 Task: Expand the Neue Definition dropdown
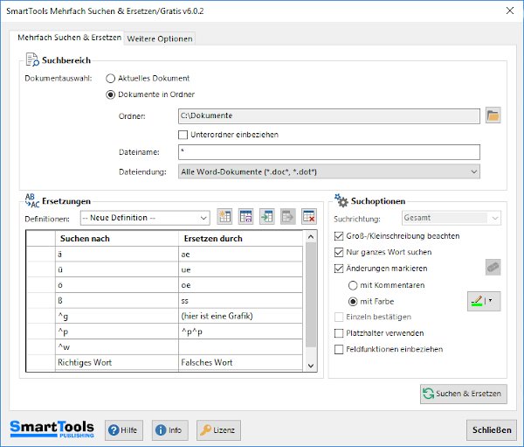coord(203,217)
